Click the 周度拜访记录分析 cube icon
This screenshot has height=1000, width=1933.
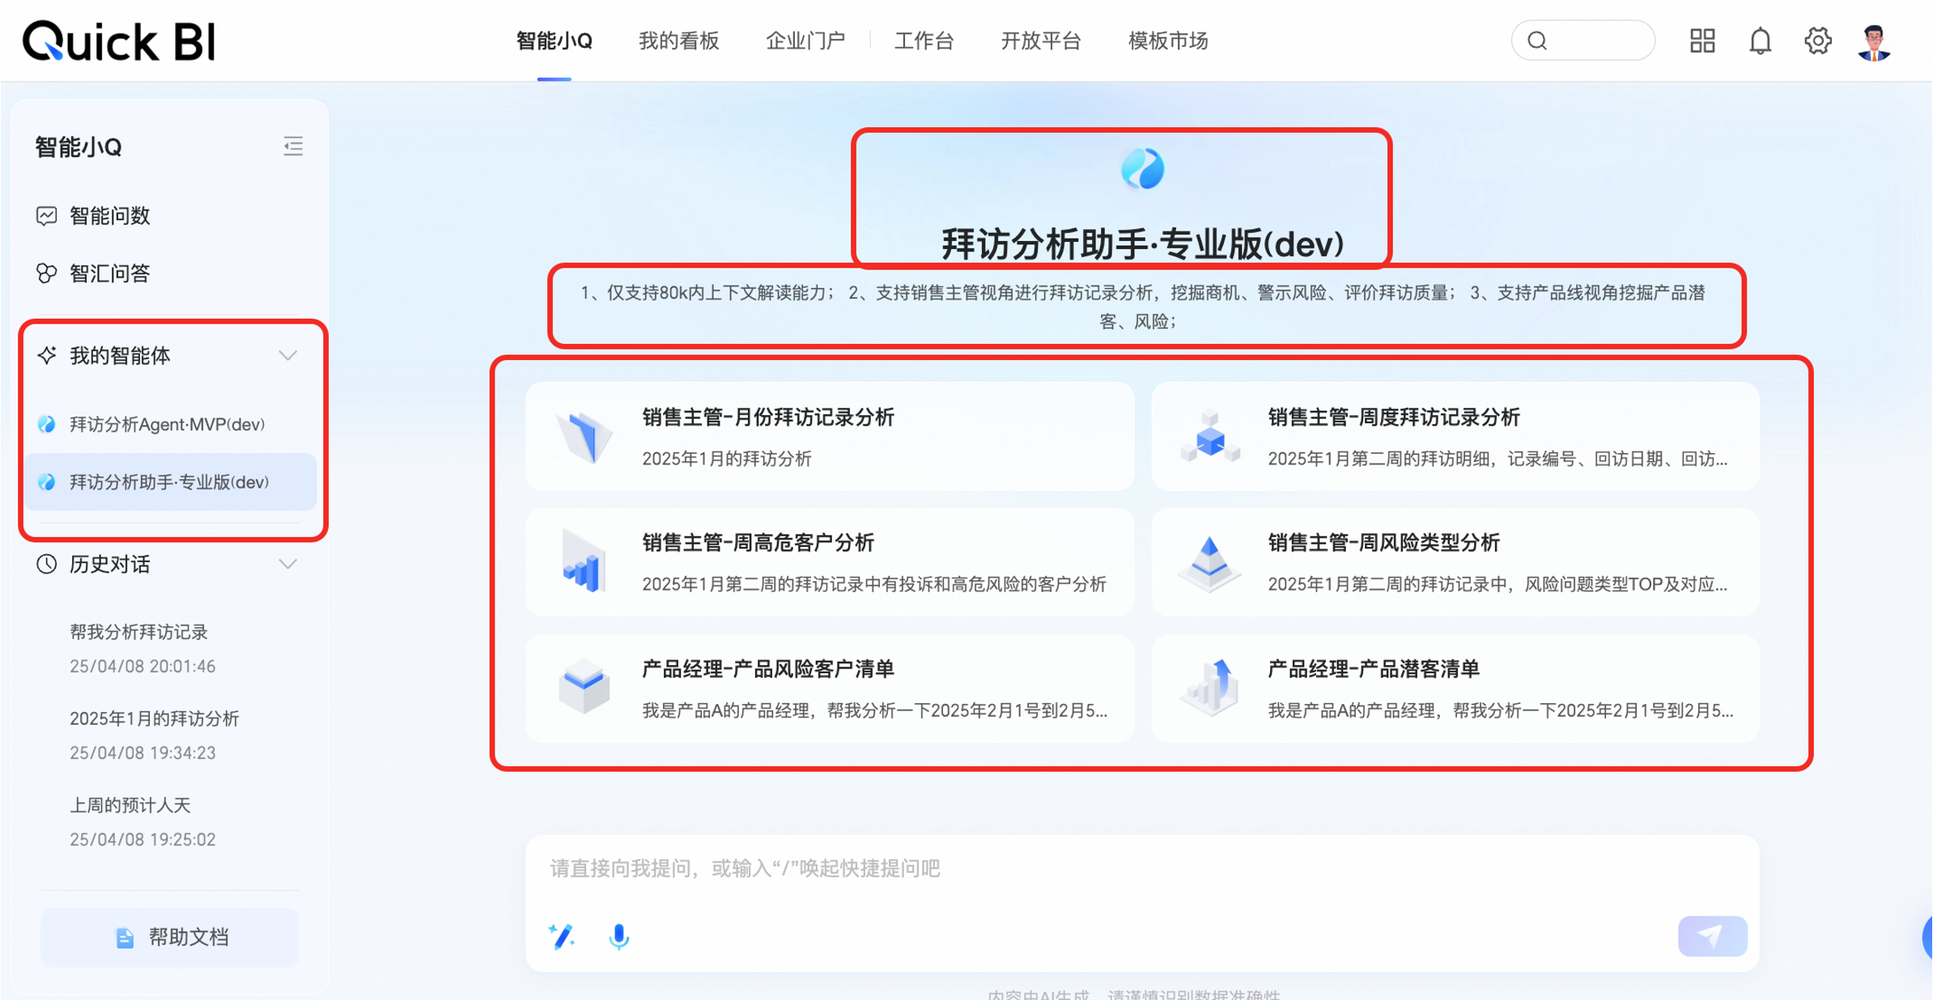coord(1209,437)
